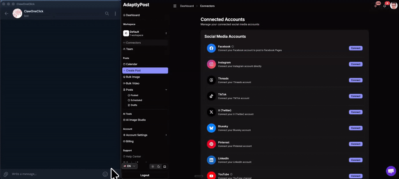
Task: Click the info icon beside YouTube
Action: [x=231, y=174]
